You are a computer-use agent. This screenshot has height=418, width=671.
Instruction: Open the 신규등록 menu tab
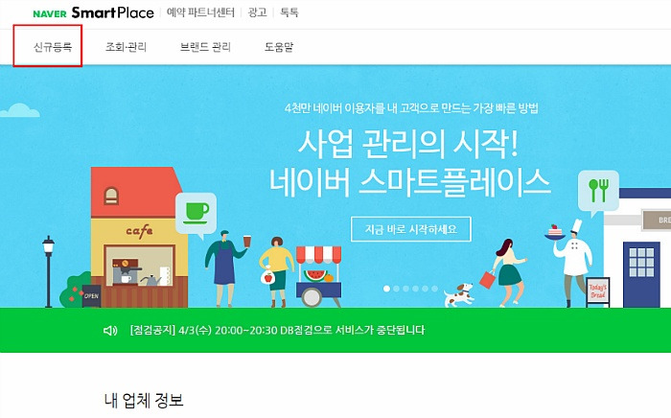[x=53, y=47]
